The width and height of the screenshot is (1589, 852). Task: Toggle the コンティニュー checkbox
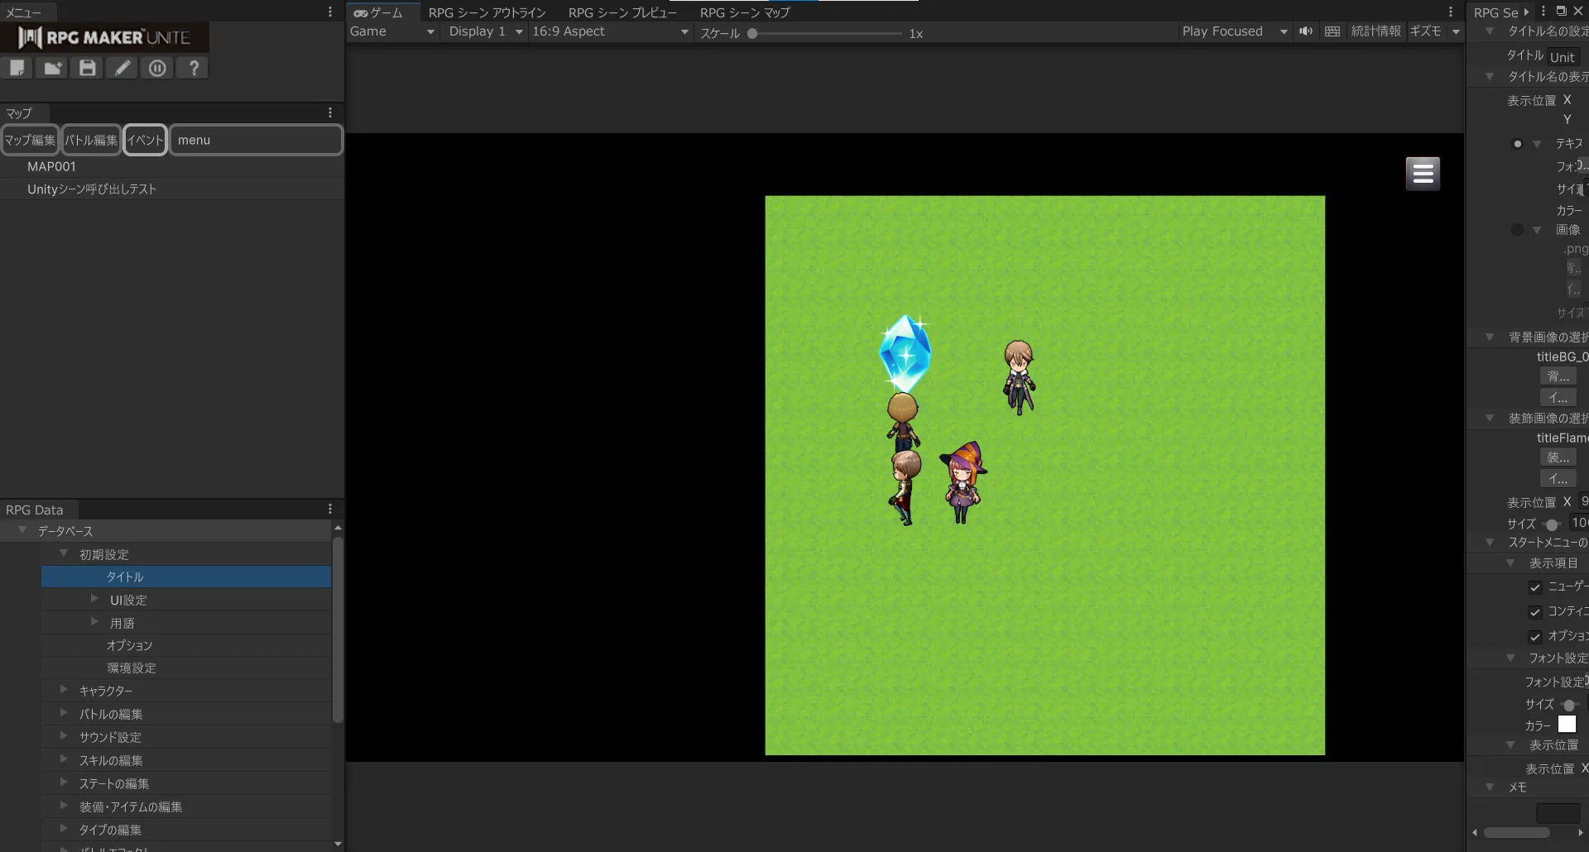point(1535,612)
